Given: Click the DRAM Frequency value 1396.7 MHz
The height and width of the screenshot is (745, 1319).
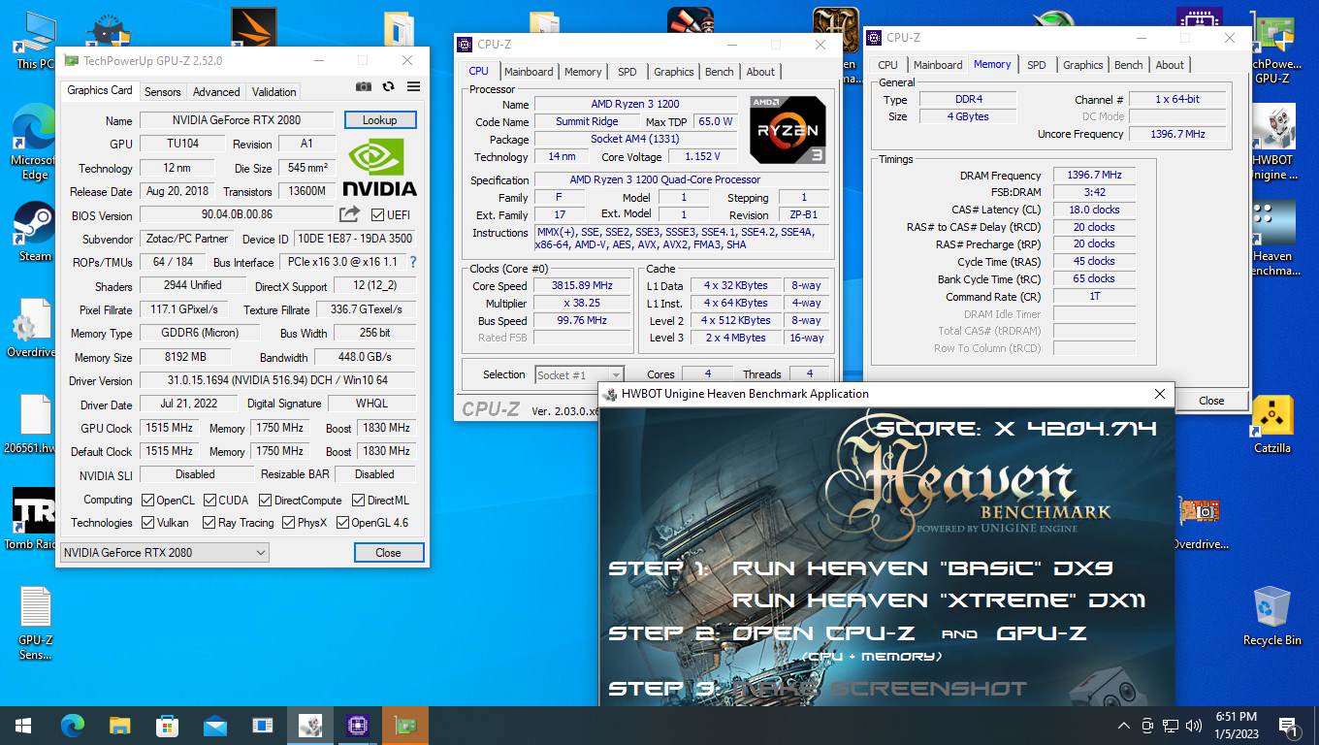Looking at the screenshot, I should pos(1094,175).
